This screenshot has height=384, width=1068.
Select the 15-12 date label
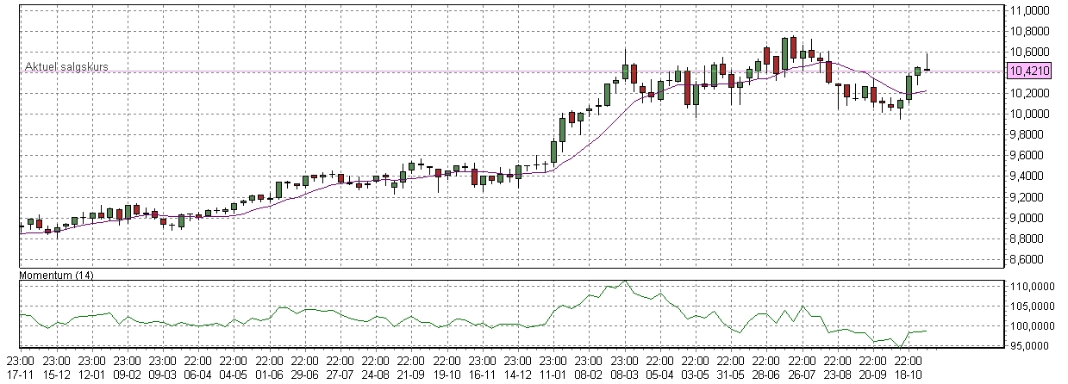56,375
